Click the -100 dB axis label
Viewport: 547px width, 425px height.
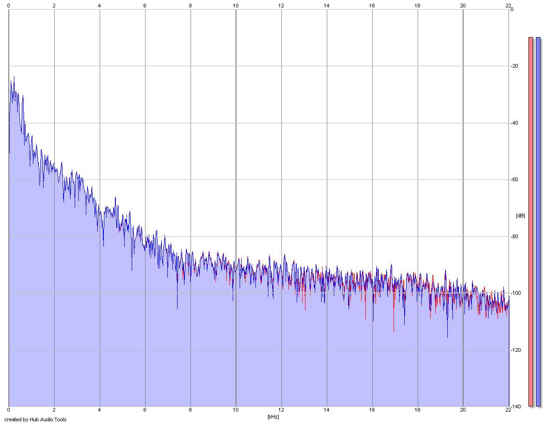(515, 293)
